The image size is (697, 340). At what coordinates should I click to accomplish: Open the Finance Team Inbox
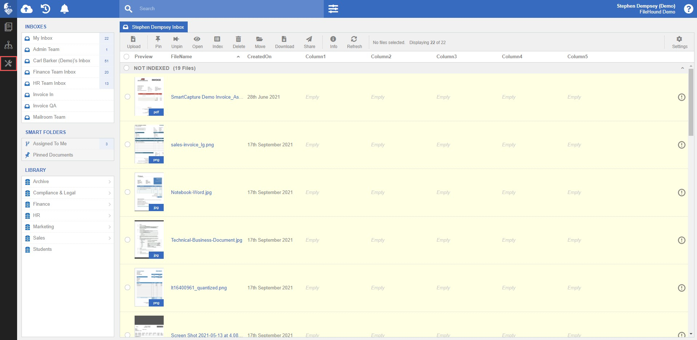[x=68, y=72]
